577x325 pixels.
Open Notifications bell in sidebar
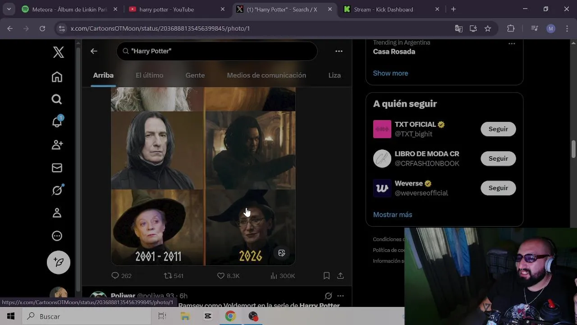pyautogui.click(x=57, y=122)
